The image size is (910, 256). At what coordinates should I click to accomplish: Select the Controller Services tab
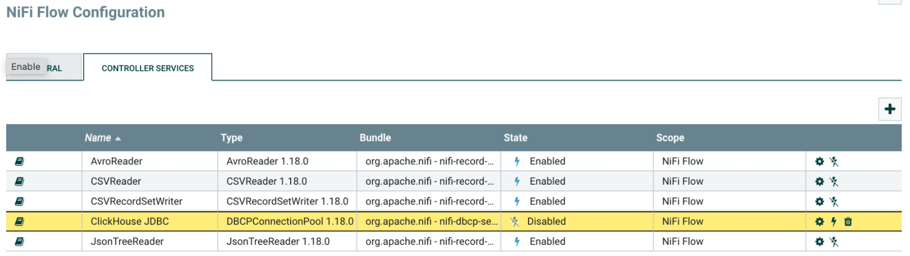coord(147,68)
